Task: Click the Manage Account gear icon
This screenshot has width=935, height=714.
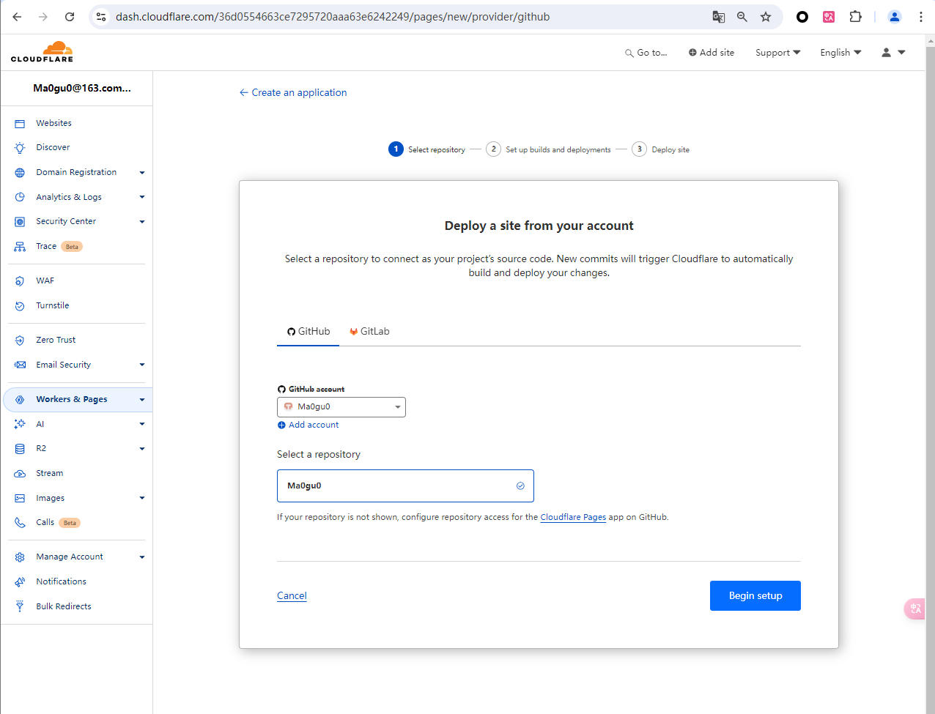Action: tap(20, 557)
